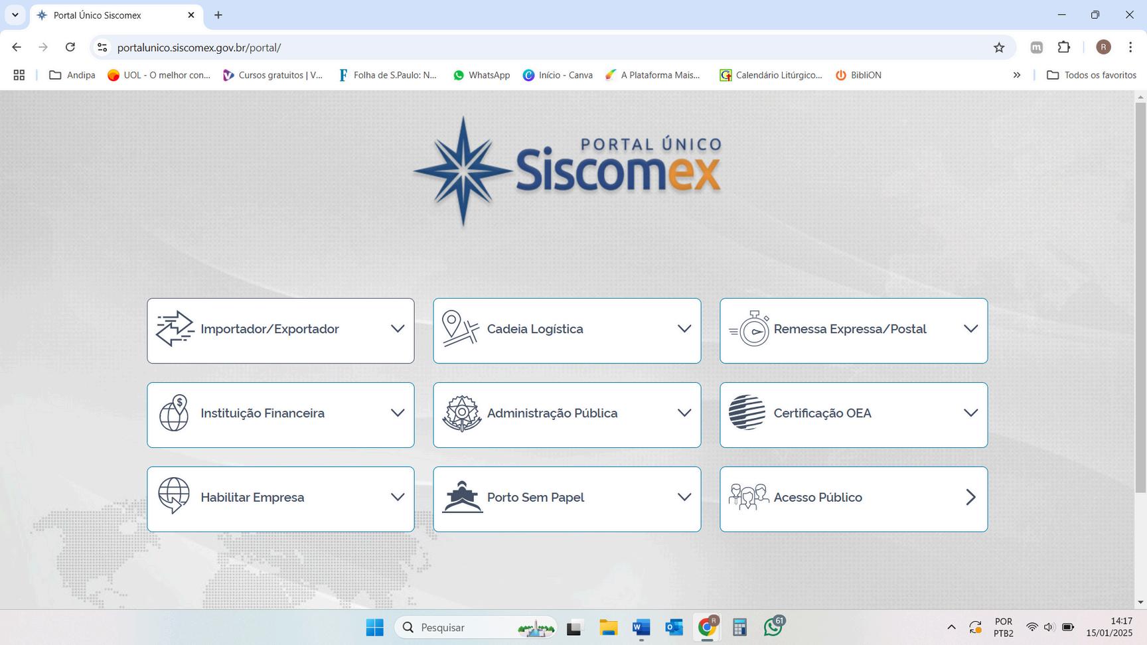Expand the Cadeia Logística chevron
This screenshot has width=1147, height=645.
684,328
